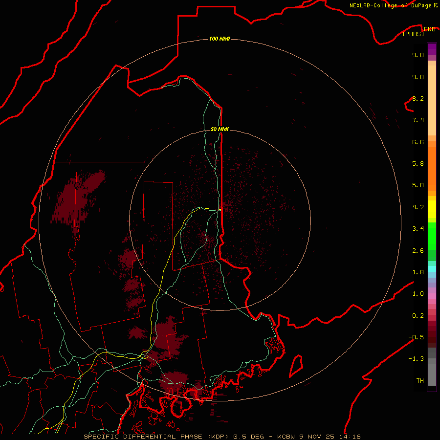This screenshot has width=440, height=440.
Task: Click the 9.8 value on the color scale
Action: 418,55
